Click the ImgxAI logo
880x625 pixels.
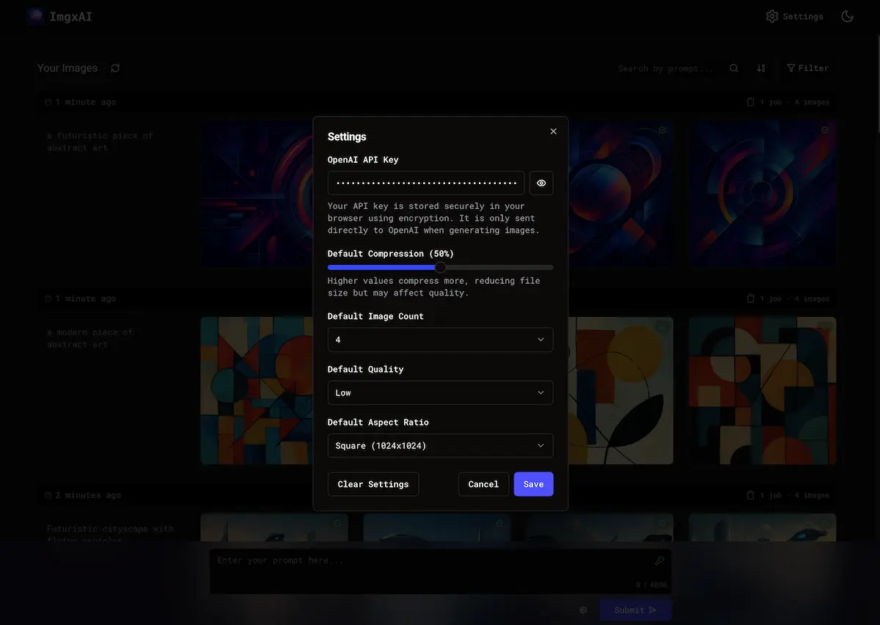(59, 16)
